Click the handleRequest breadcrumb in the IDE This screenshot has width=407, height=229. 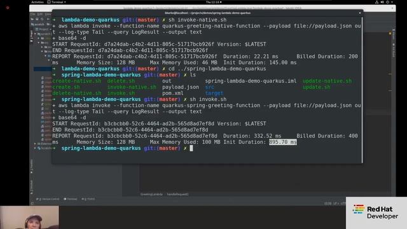tap(178, 194)
